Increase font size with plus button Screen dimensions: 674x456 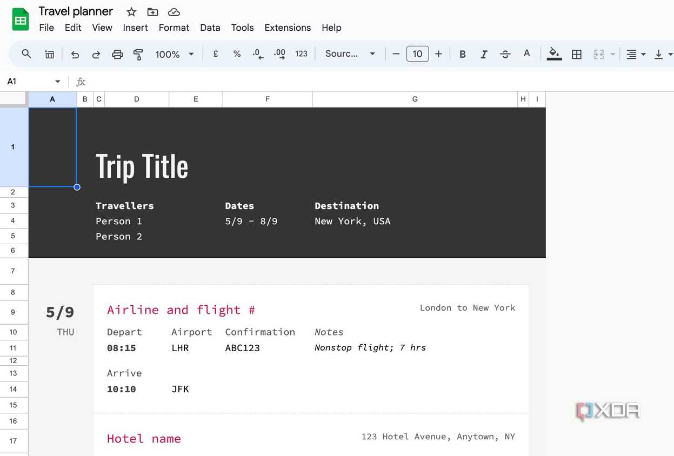pos(438,53)
